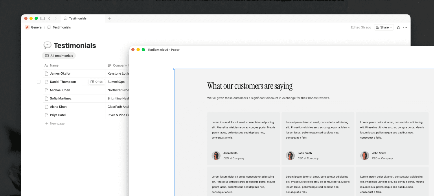Screen dimensions: 434x196
Task: Open the James Okafor row
Action: click(60, 73)
